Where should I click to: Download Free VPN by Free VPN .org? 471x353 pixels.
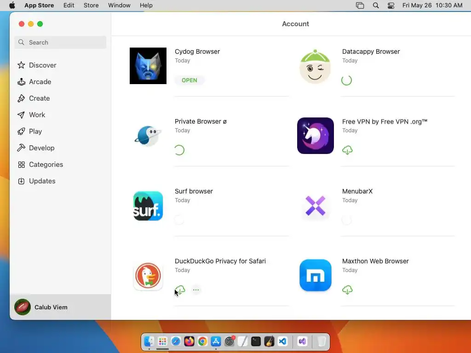tap(347, 150)
